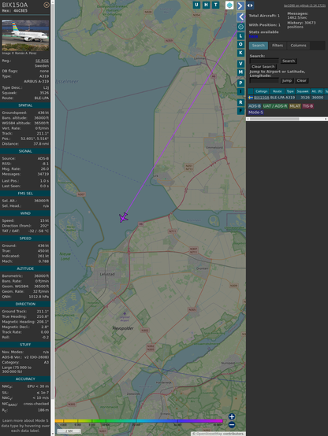Click the Clear Search button
The width and height of the screenshot is (328, 436).
point(263,67)
